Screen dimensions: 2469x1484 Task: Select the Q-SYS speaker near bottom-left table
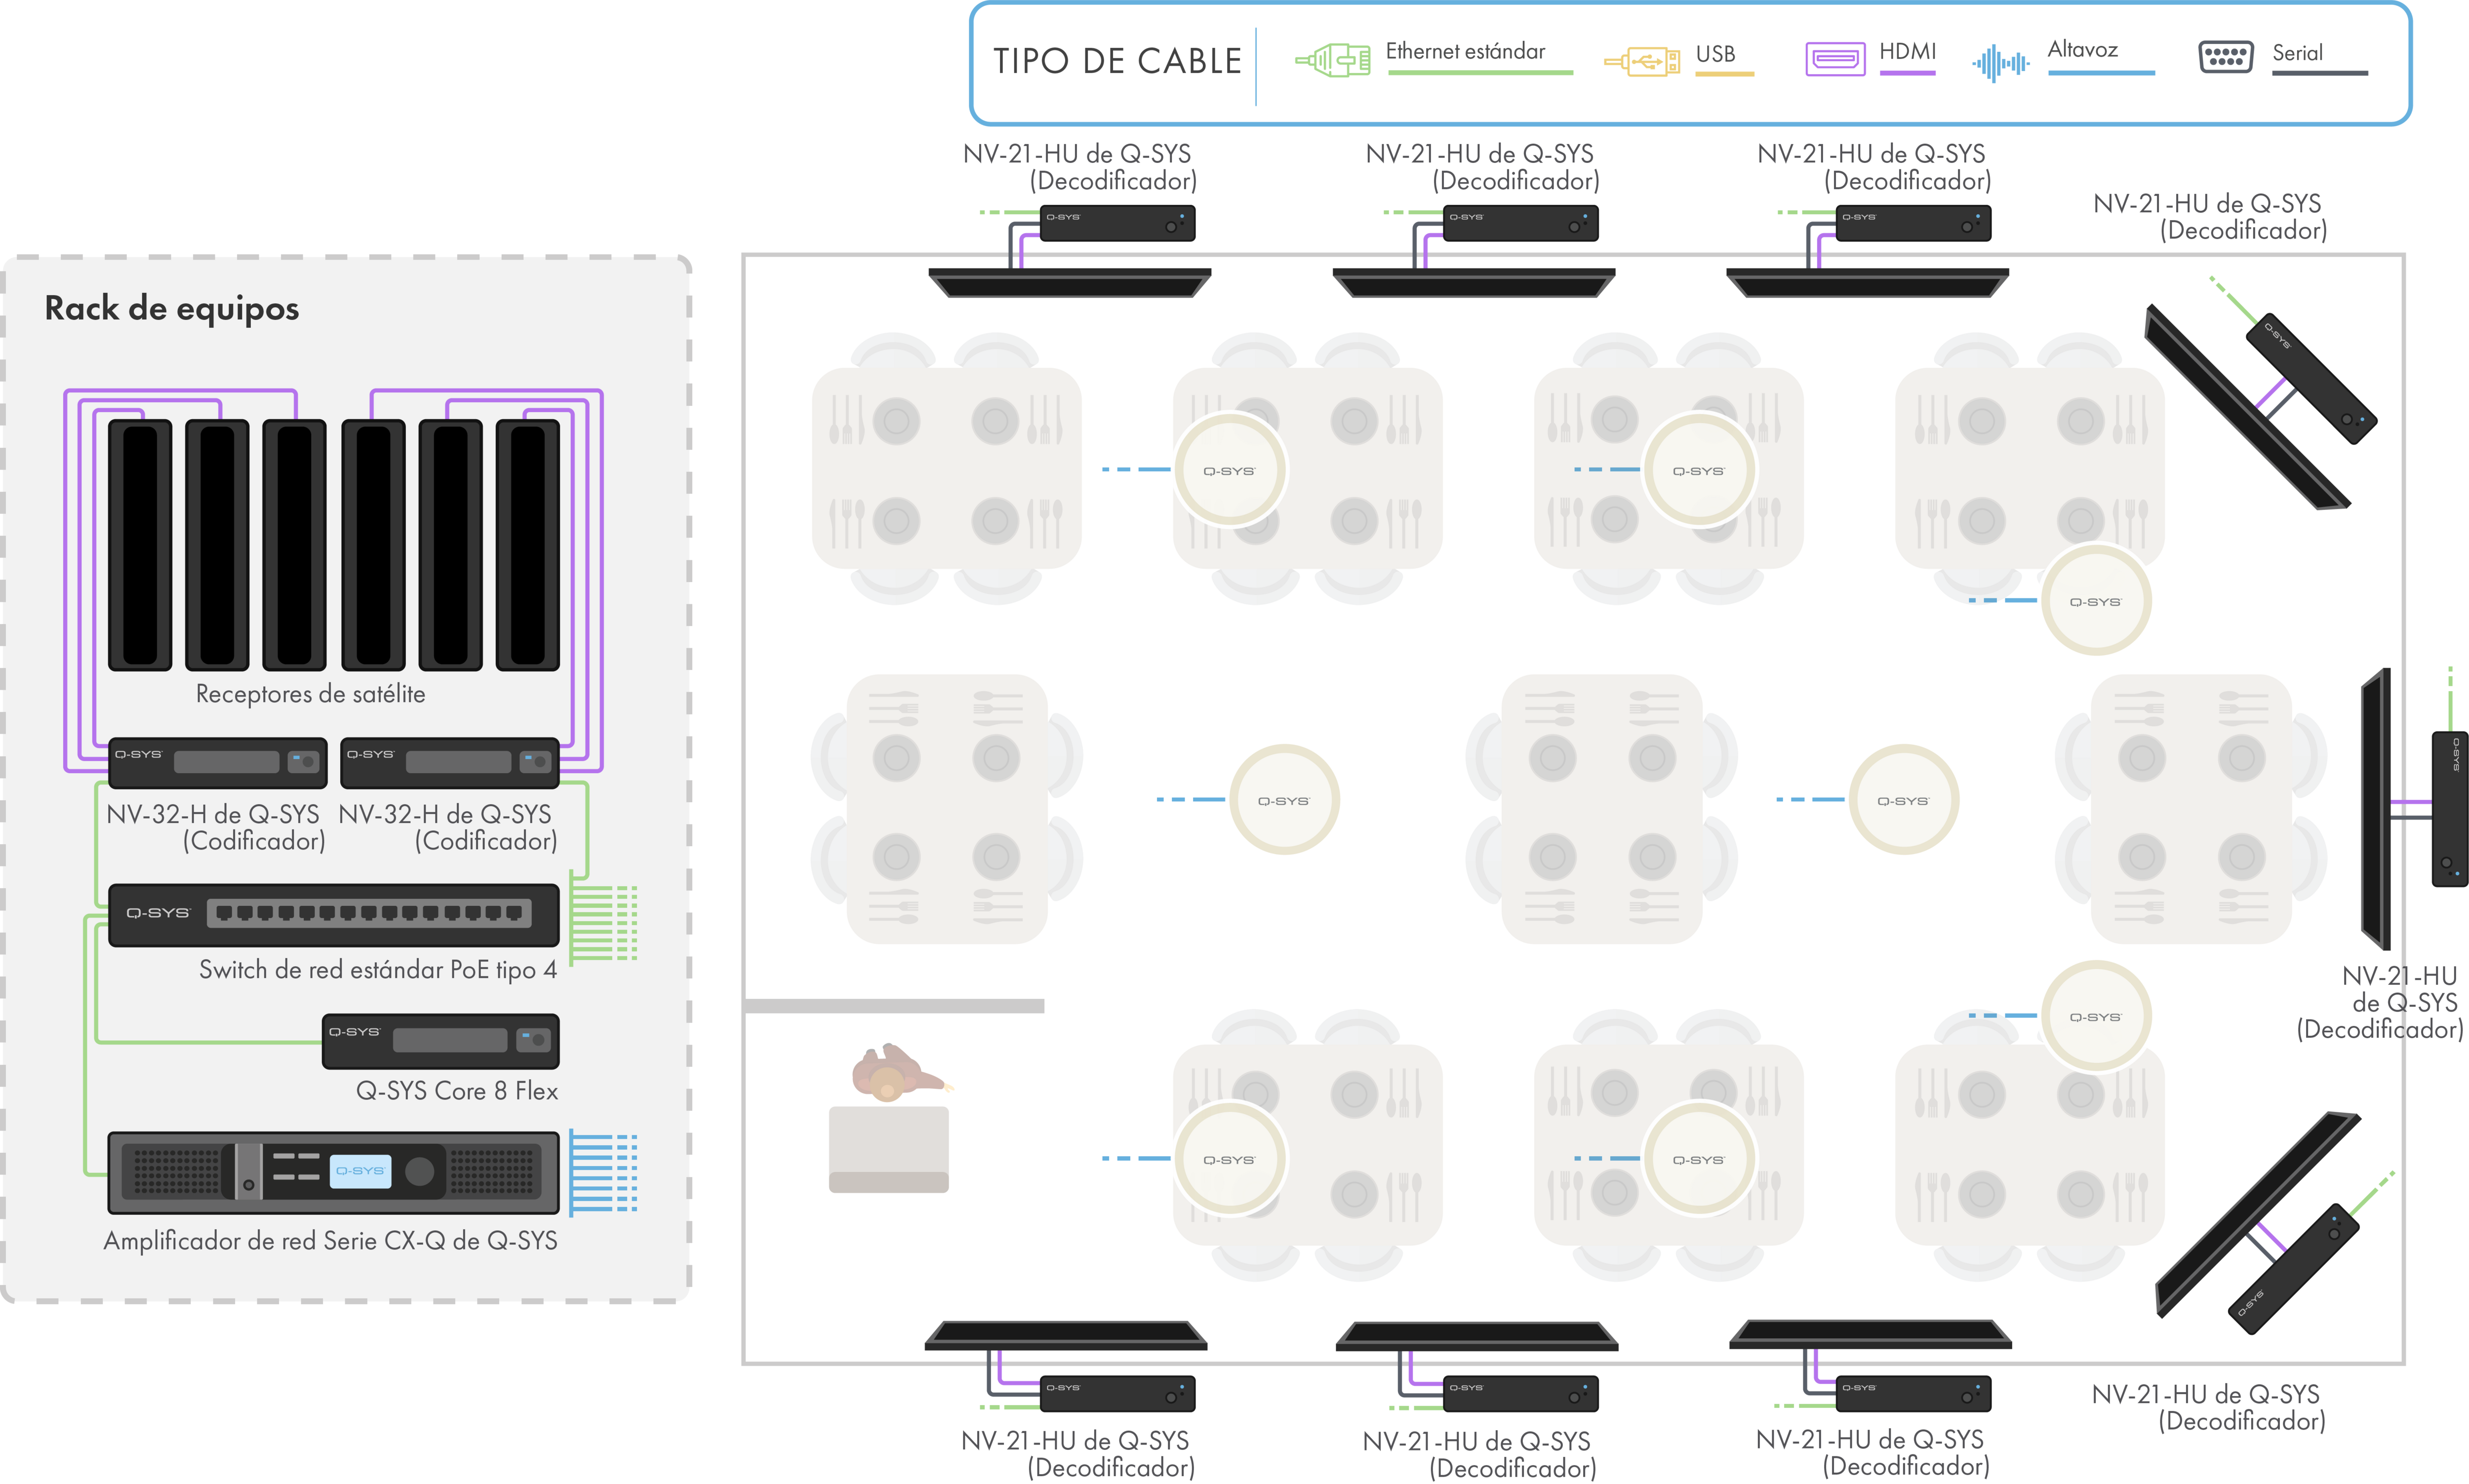point(1229,1159)
